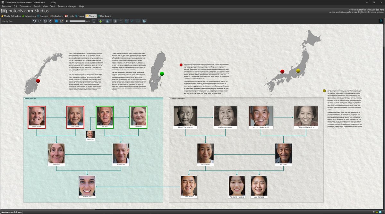Click the red map pin on Norway
Viewport: 385px width, 214px height.
tap(38, 81)
